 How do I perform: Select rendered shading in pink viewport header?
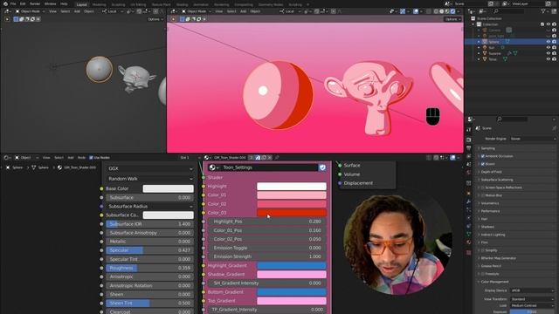pos(453,11)
